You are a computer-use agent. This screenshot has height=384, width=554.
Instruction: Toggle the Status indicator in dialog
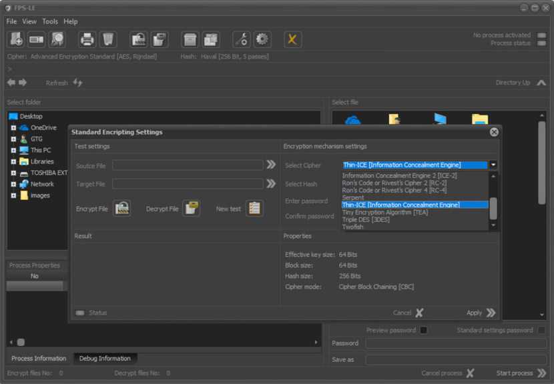tap(80, 313)
